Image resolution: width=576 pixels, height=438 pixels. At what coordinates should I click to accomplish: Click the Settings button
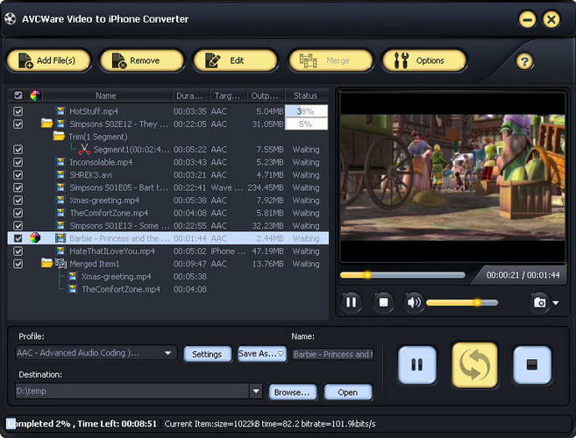point(207,354)
